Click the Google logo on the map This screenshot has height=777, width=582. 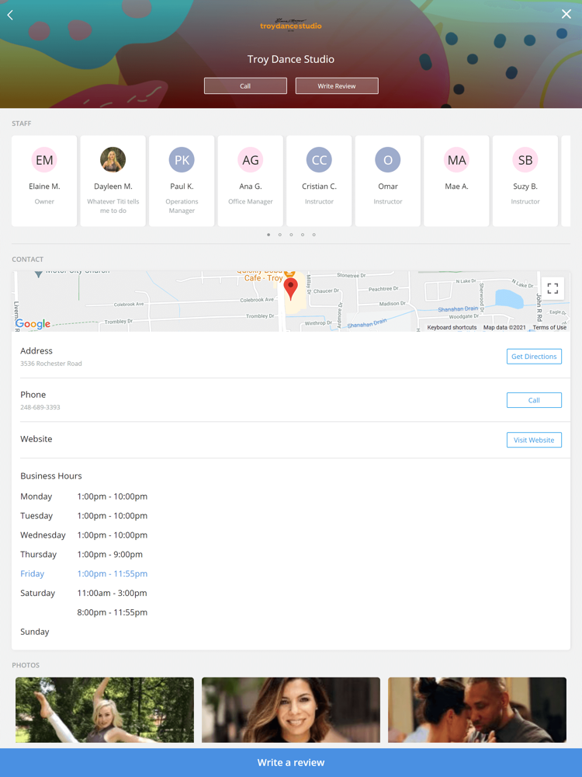point(33,323)
